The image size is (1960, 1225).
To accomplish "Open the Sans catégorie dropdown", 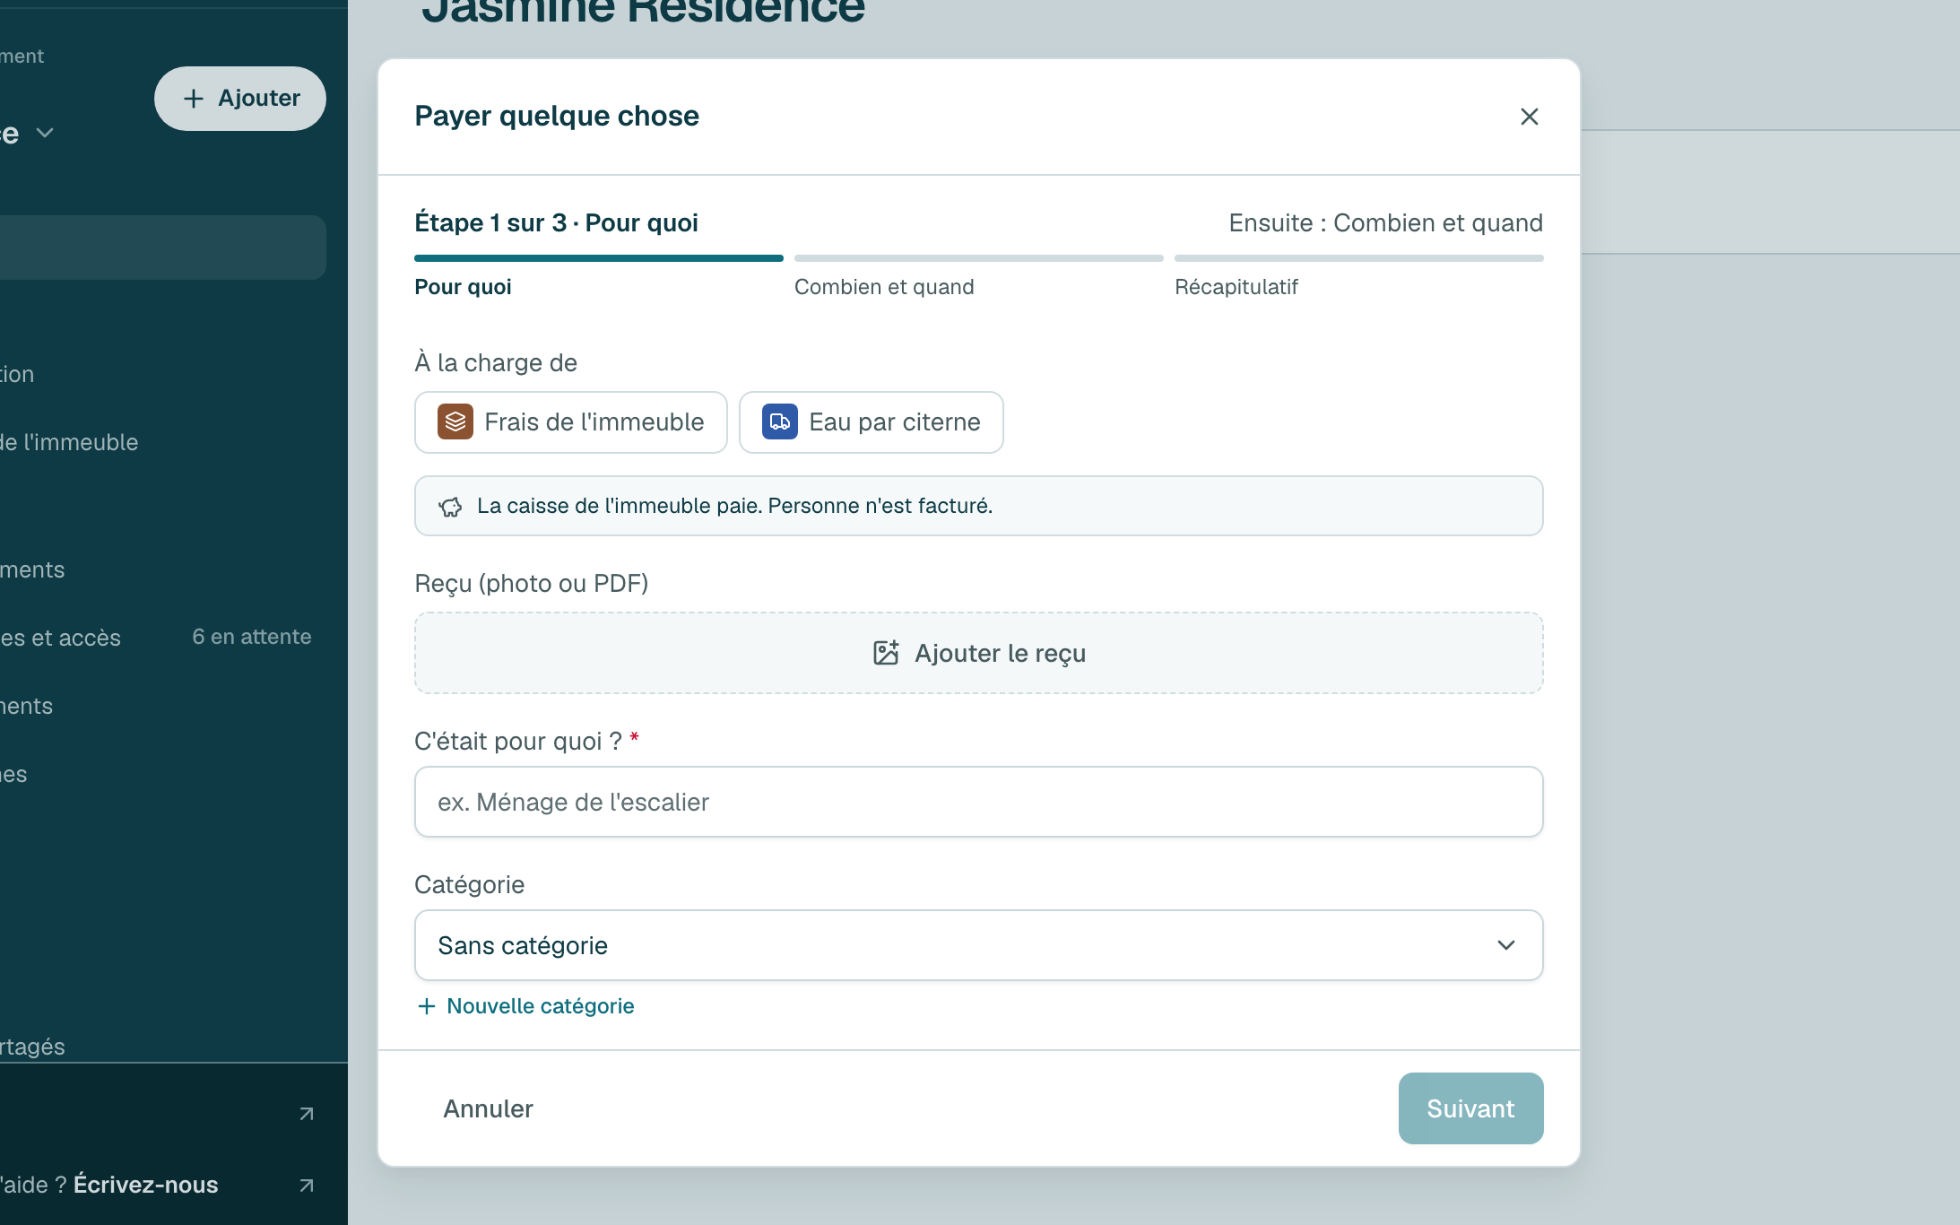I will [x=979, y=945].
